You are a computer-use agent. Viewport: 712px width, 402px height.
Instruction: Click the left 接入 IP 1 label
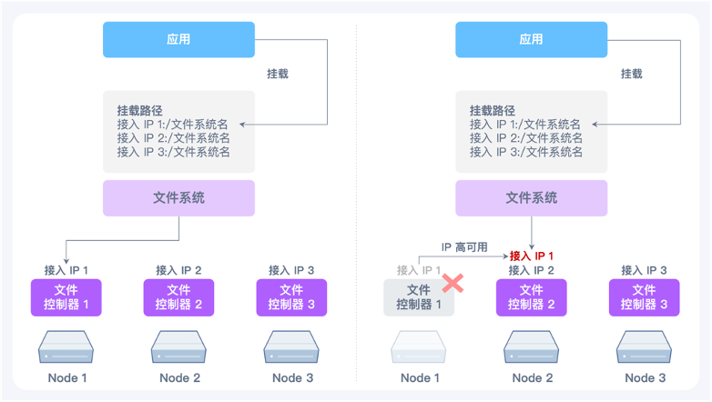[66, 270]
